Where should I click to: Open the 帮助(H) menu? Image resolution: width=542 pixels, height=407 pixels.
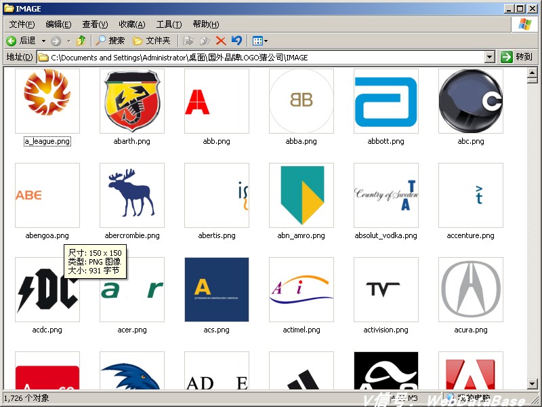pos(206,24)
